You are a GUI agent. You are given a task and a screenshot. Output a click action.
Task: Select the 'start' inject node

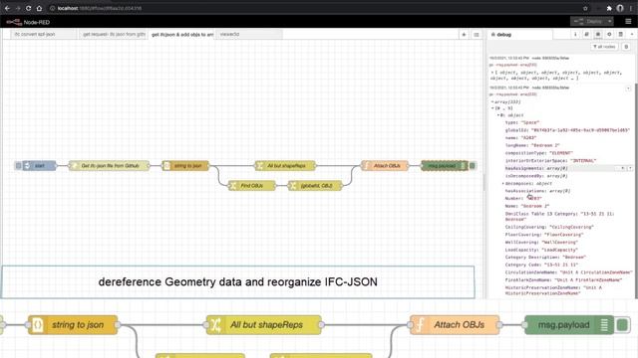[39, 166]
